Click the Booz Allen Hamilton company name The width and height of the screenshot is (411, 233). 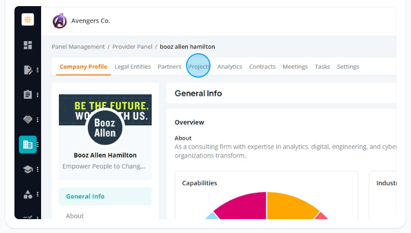105,155
